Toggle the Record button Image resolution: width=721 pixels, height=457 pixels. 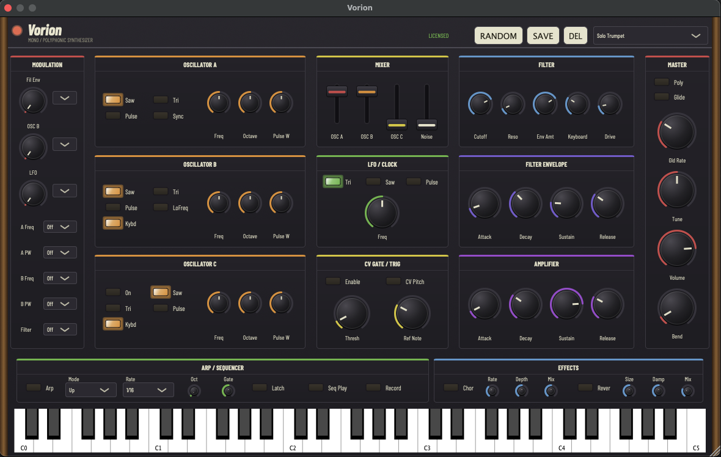373,387
